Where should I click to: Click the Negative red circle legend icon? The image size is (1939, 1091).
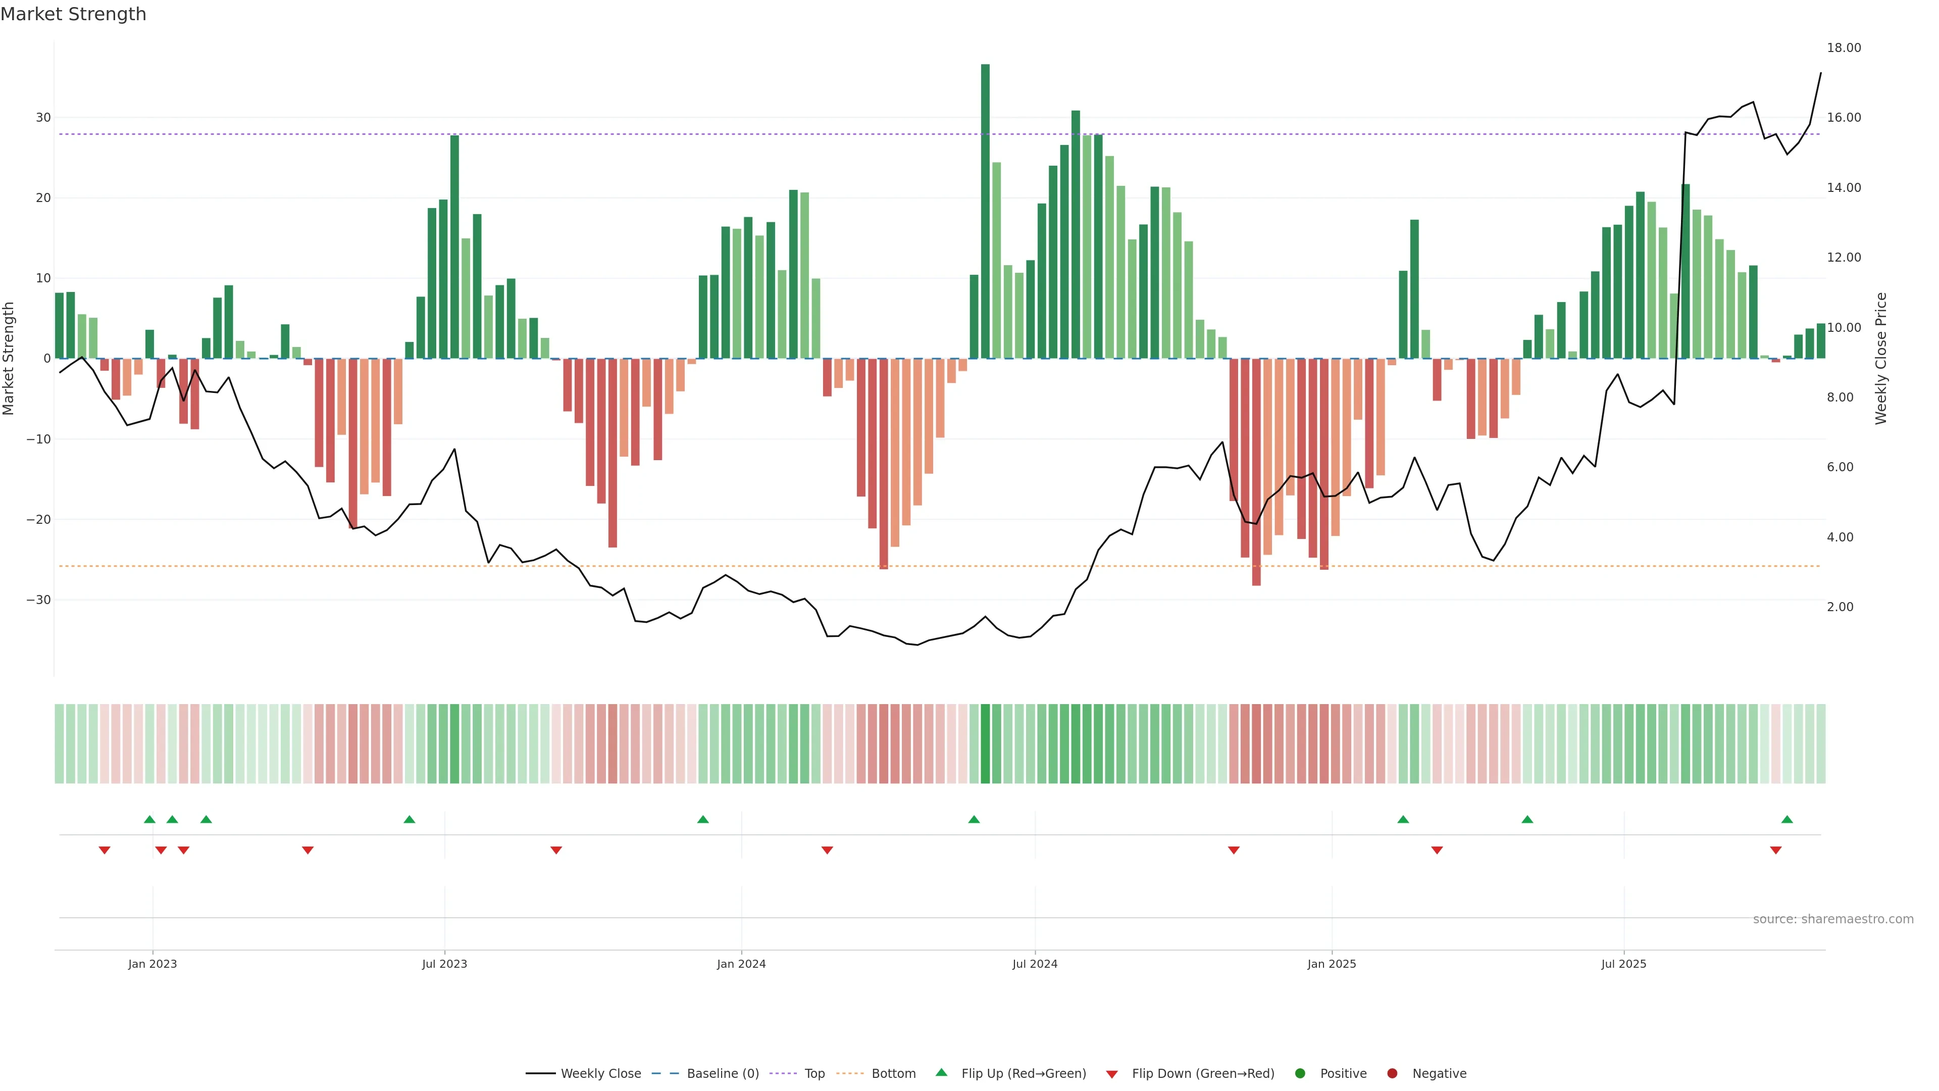[1392, 1073]
